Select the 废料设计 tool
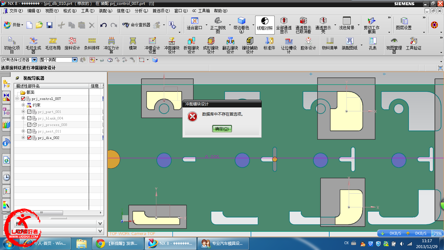This screenshot has height=250, width=444. (x=72, y=44)
